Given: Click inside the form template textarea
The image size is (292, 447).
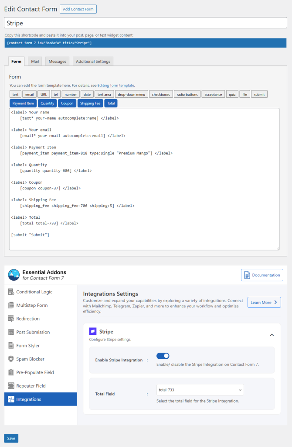Looking at the screenshot, I should 144,179.
